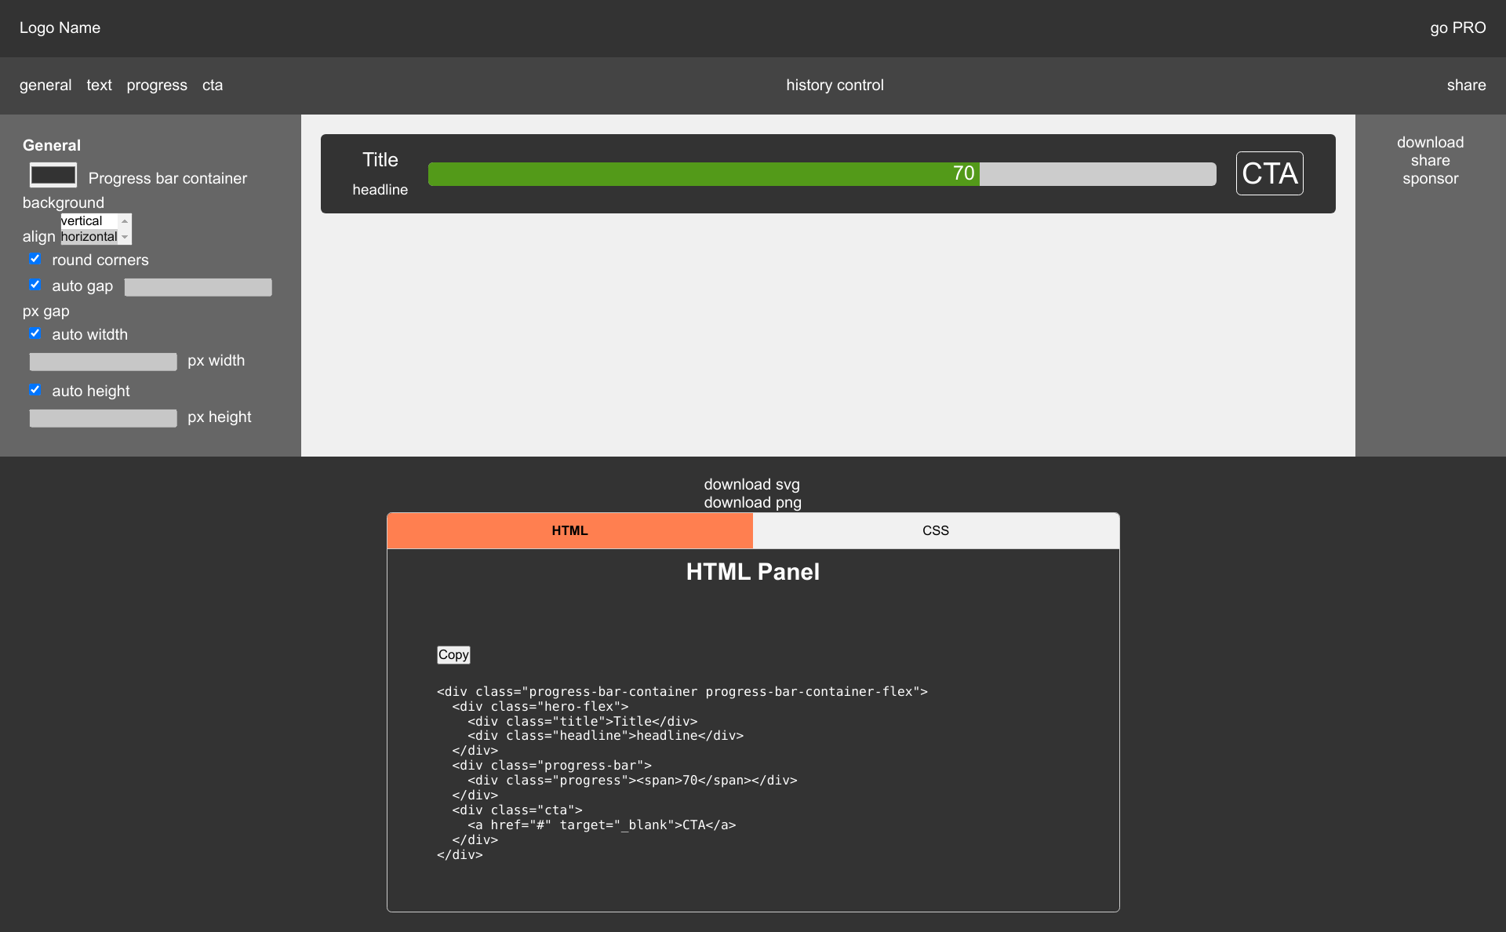Click the Copy button in HTML panel

[452, 654]
